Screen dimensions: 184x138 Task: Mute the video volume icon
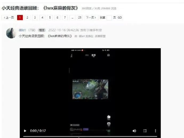pyautogui.click(x=134, y=131)
